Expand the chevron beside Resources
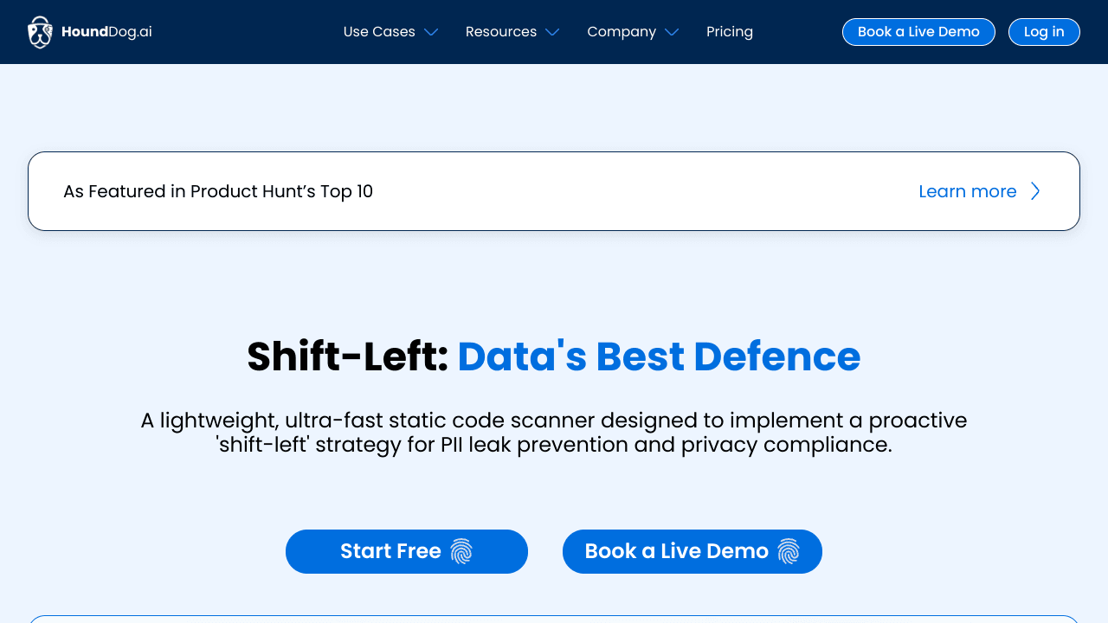Screen dimensions: 1108x623 click(552, 33)
